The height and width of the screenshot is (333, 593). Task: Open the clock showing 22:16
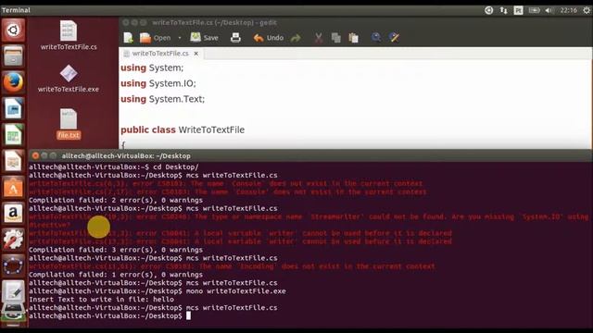tap(568, 10)
